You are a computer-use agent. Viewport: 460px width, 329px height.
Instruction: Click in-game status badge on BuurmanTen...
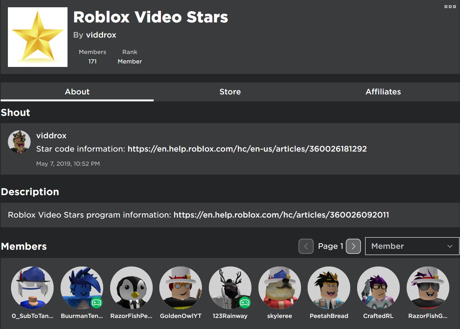(x=97, y=303)
